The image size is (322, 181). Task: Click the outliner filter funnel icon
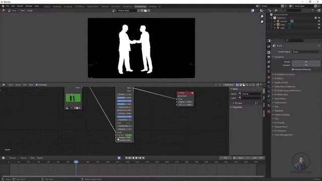pos(313,10)
